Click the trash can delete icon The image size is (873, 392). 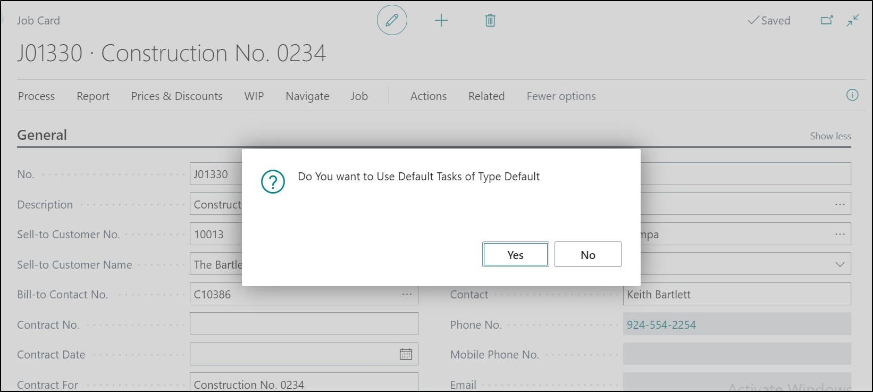(490, 21)
